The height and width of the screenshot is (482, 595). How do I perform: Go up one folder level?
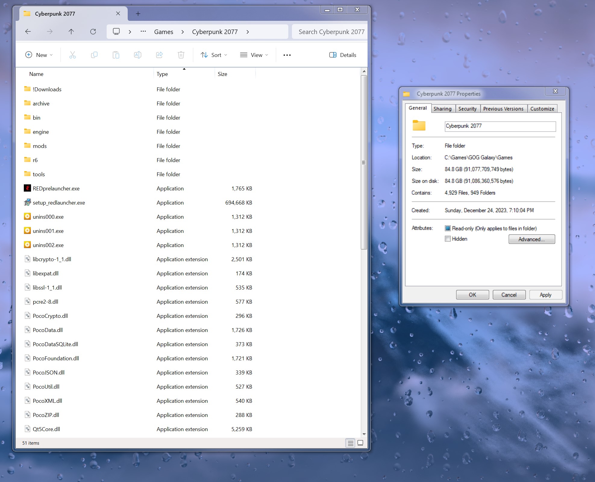click(x=71, y=32)
